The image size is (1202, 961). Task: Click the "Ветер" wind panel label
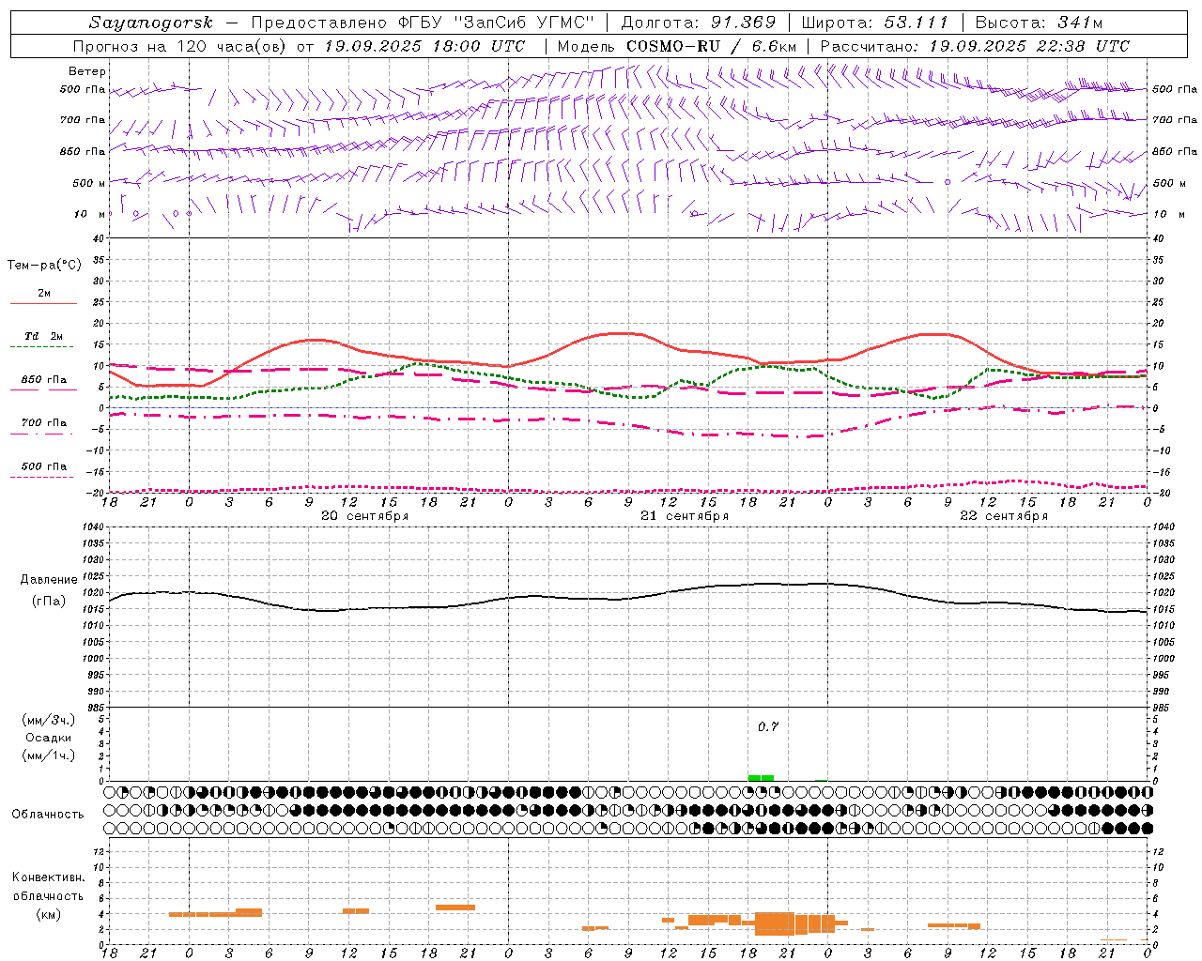coord(87,71)
